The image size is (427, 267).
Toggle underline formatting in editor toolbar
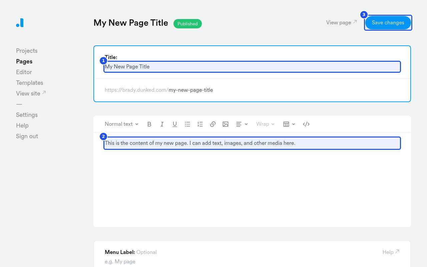(x=175, y=124)
